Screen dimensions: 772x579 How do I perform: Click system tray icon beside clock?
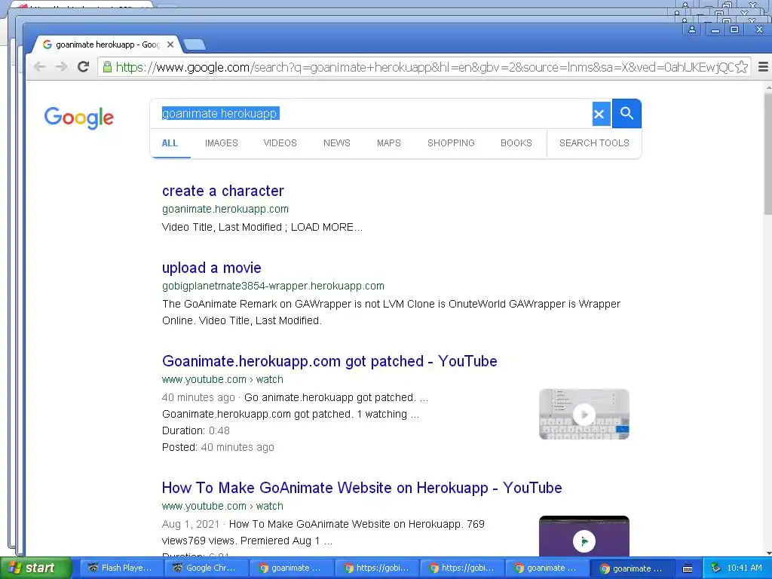click(715, 568)
